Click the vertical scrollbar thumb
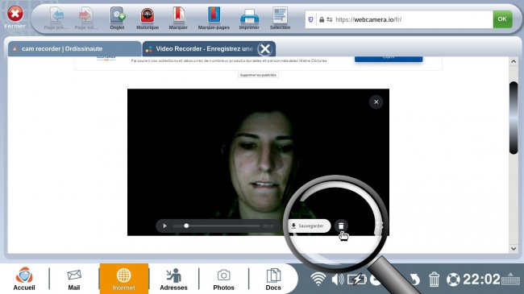The width and height of the screenshot is (524, 294). coord(514,118)
